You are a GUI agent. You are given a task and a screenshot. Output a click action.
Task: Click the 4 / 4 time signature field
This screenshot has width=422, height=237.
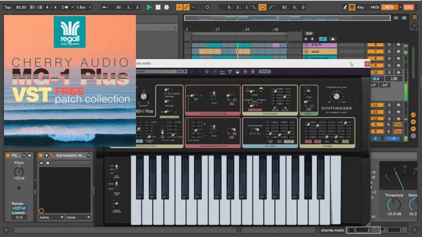51,7
